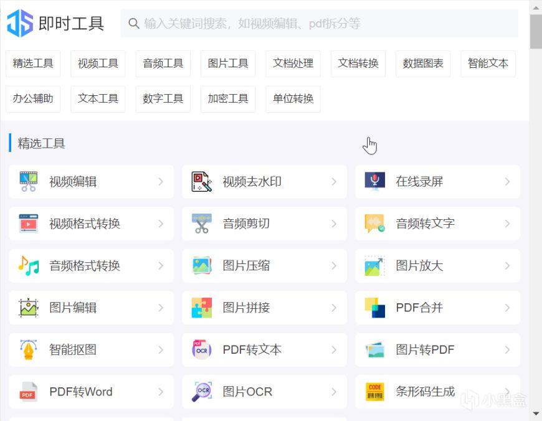The image size is (542, 421).
Task: Select the 数据图表 category
Action: (x=423, y=64)
